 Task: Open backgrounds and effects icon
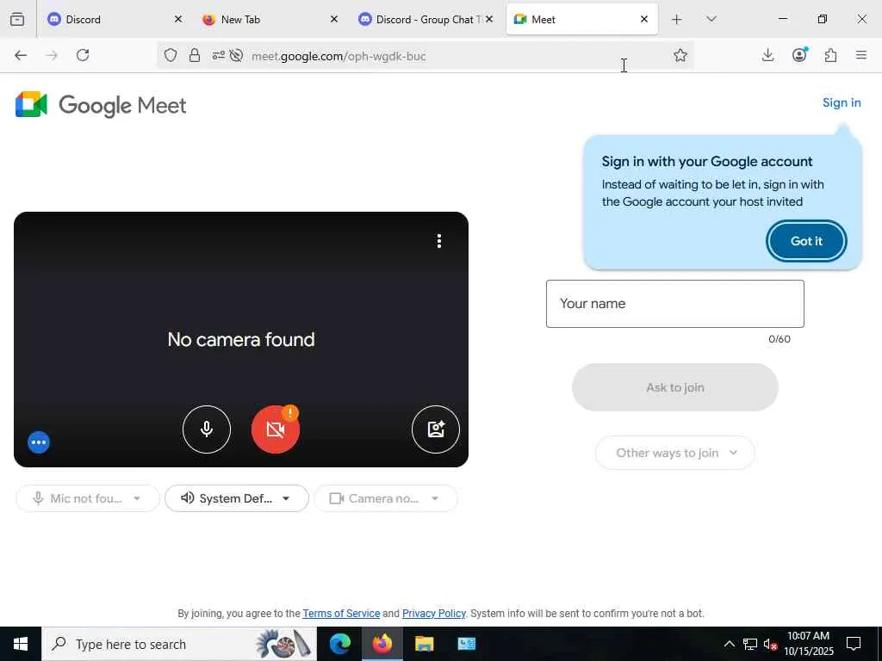435,429
